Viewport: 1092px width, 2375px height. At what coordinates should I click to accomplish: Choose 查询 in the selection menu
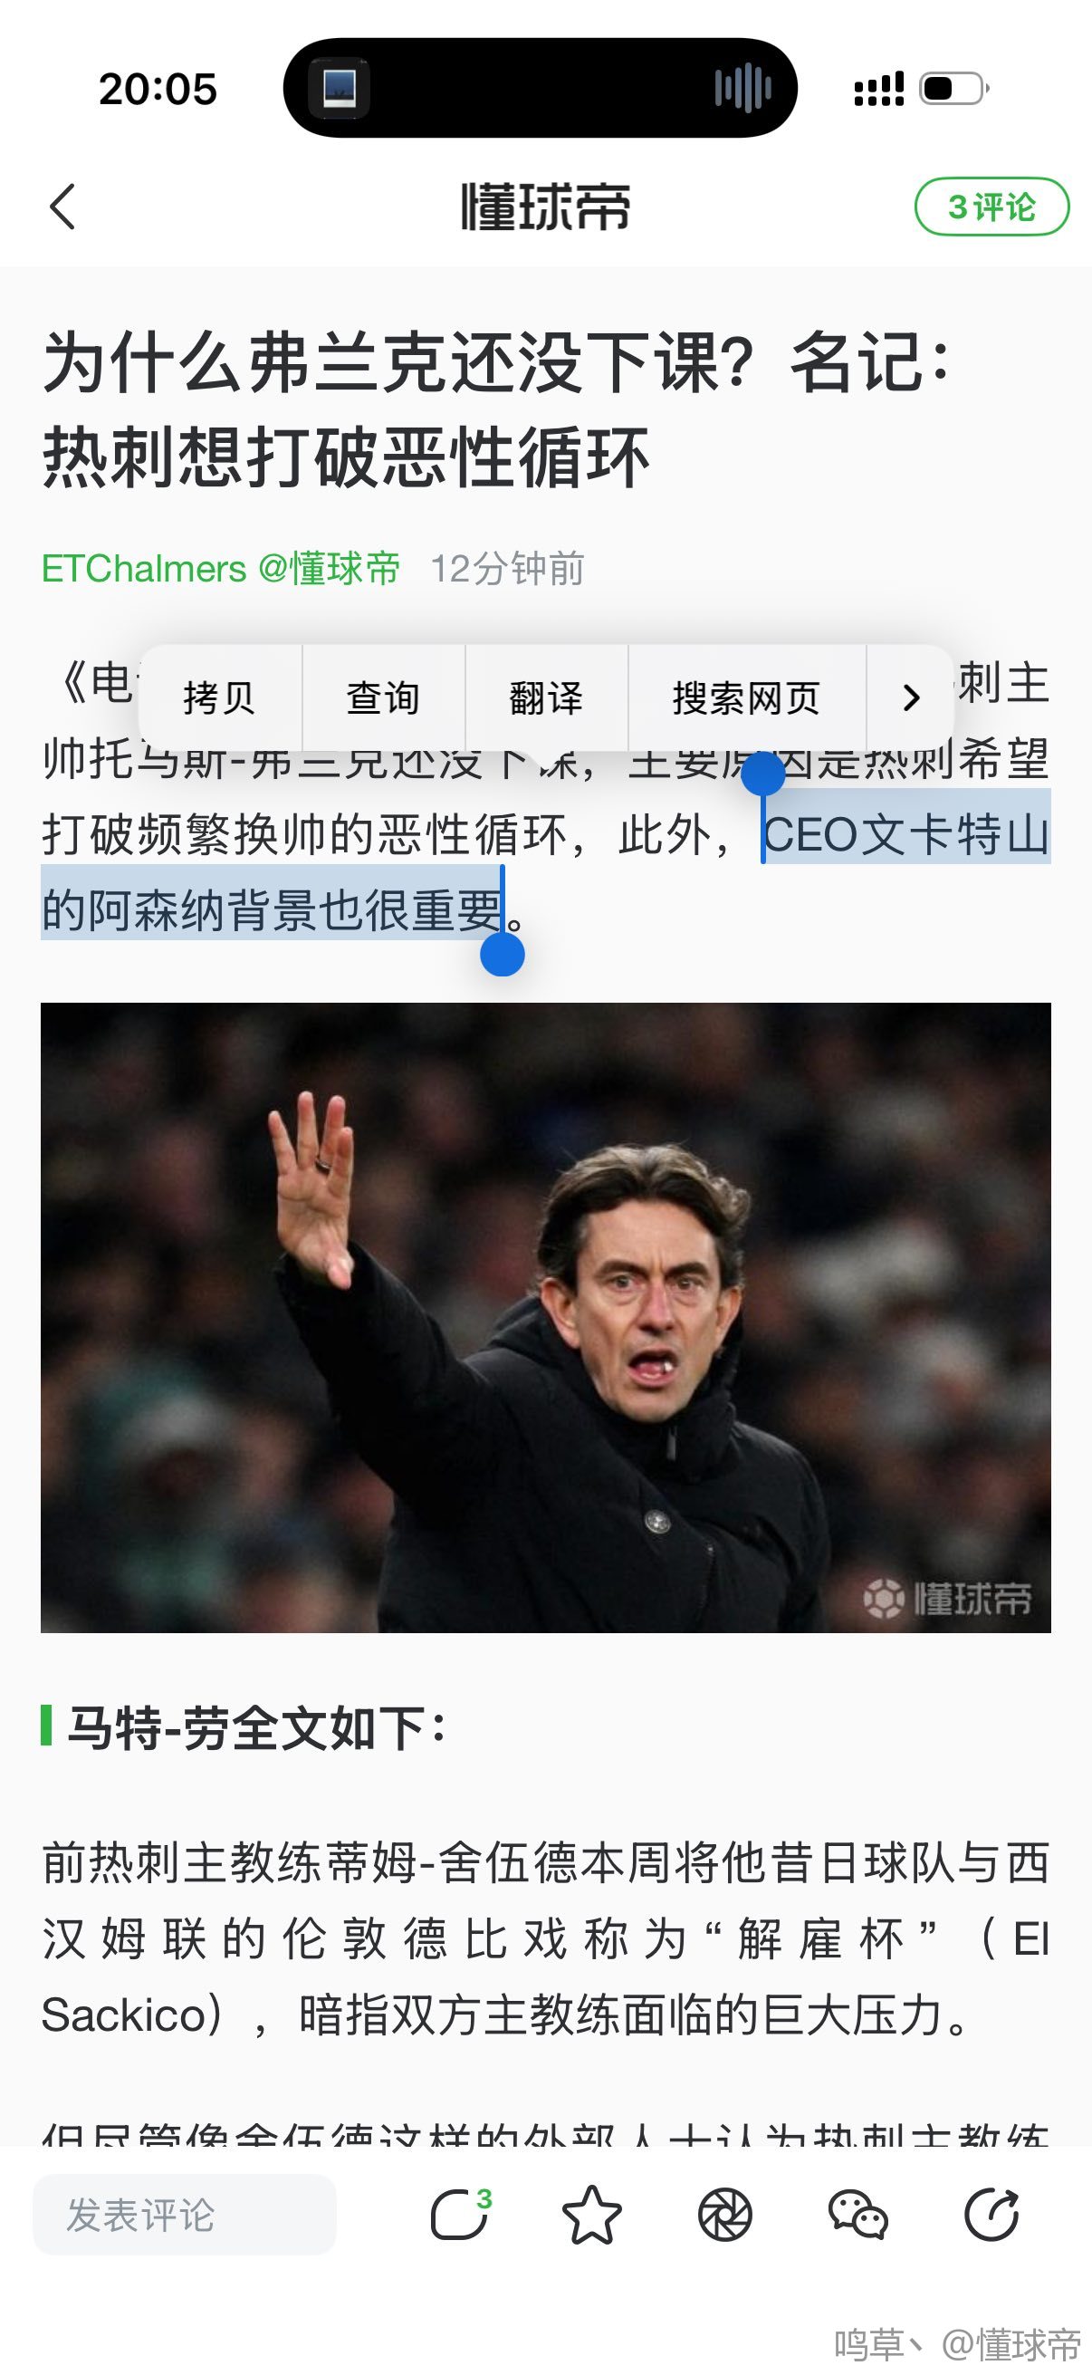point(383,698)
